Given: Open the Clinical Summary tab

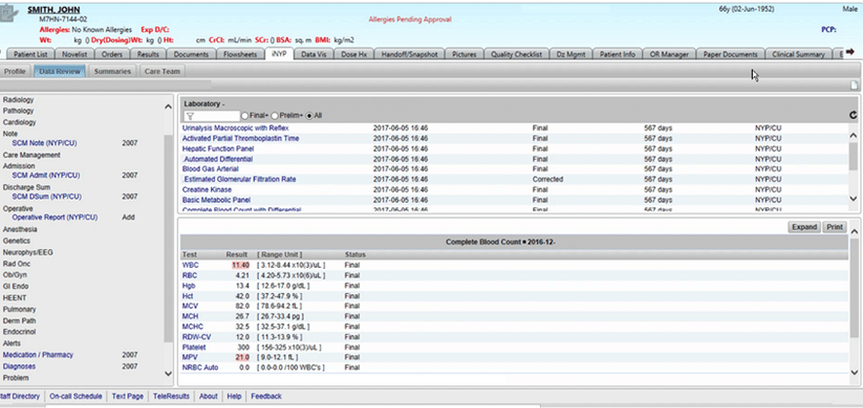Looking at the screenshot, I should pyautogui.click(x=798, y=55).
